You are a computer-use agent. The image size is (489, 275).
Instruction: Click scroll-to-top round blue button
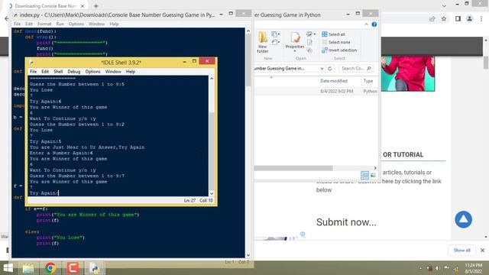pos(463,219)
